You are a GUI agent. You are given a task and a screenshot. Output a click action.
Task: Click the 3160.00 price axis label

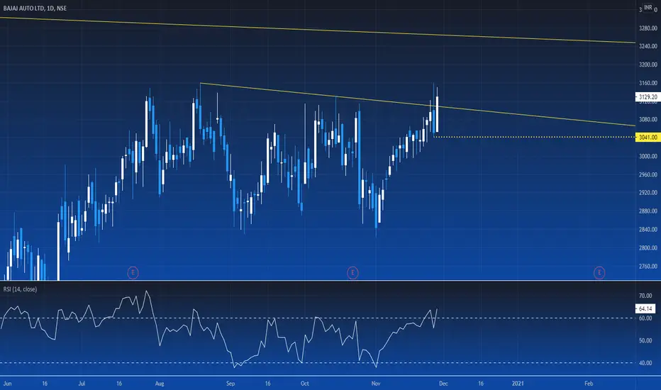point(648,83)
